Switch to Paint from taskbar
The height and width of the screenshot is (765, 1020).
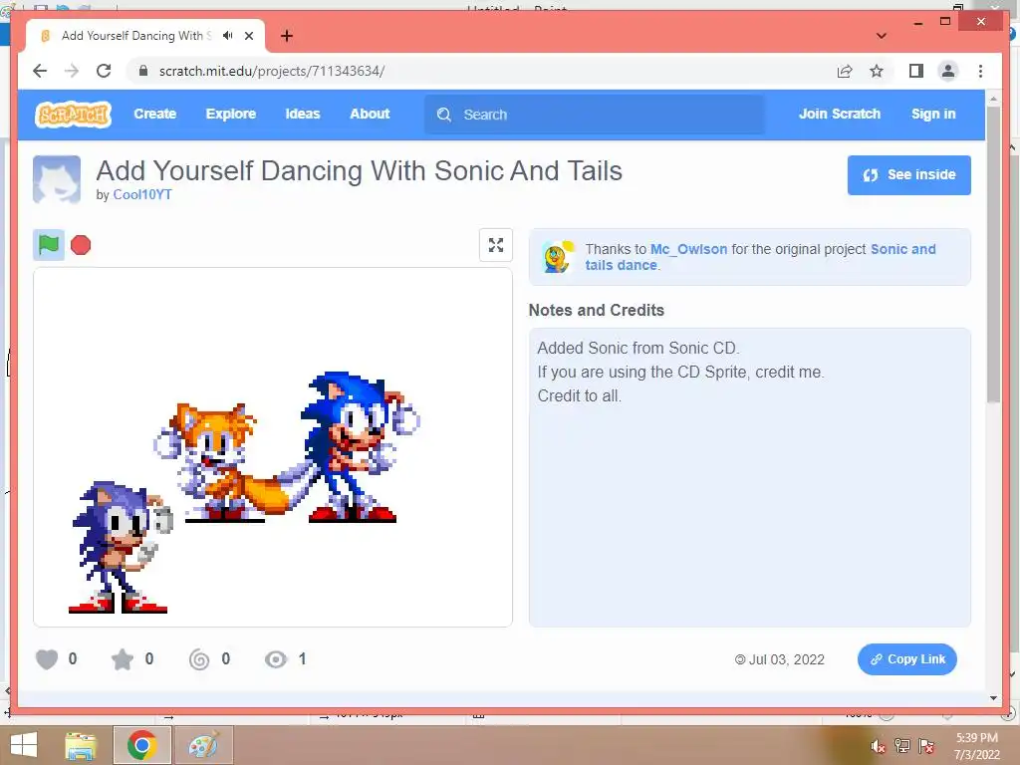tap(203, 745)
